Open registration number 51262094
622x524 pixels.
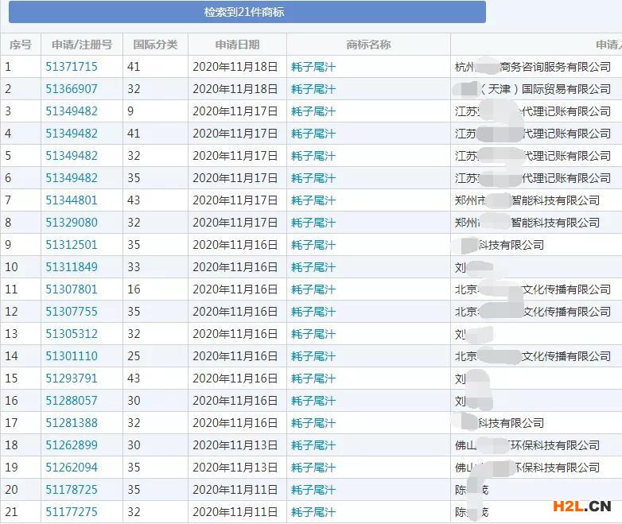(x=72, y=468)
